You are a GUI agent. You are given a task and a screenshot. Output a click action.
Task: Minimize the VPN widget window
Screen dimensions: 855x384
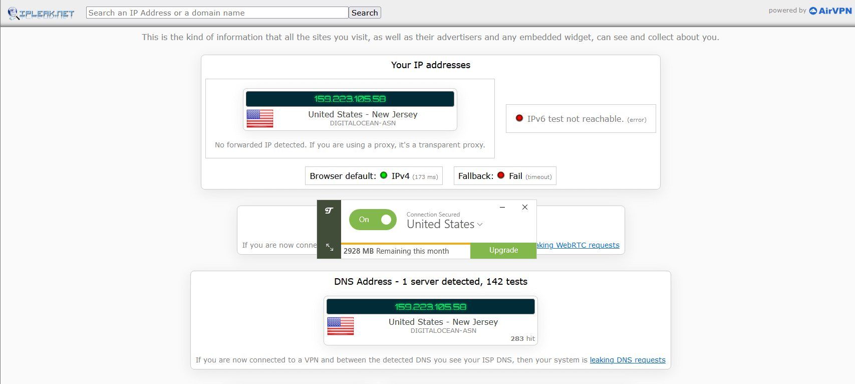pyautogui.click(x=502, y=207)
